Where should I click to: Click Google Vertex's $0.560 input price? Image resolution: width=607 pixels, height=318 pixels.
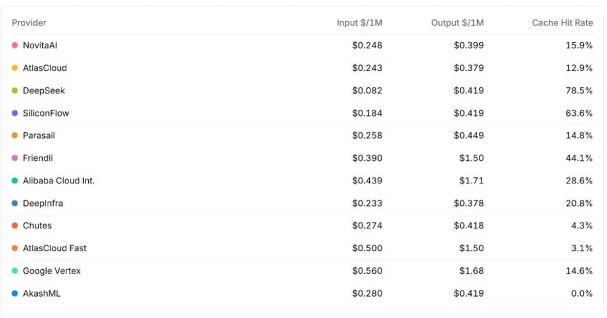[367, 271]
